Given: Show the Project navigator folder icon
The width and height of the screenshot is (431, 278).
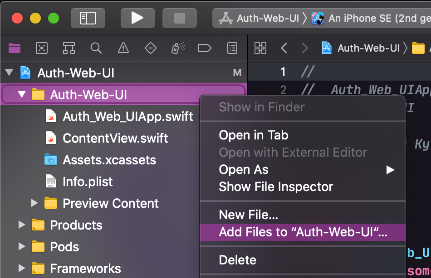Looking at the screenshot, I should (15, 48).
